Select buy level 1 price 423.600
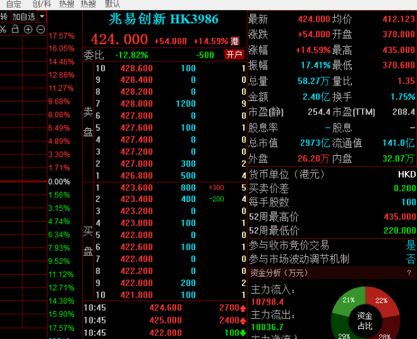The image size is (417, 339). (136, 188)
